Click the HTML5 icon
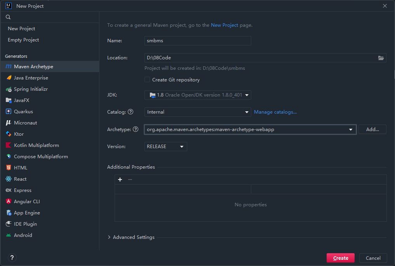The image size is (395, 266). click(x=9, y=168)
